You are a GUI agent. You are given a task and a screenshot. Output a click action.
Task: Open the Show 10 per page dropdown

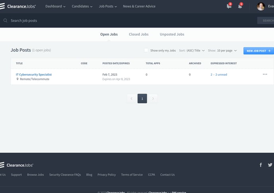click(222, 51)
